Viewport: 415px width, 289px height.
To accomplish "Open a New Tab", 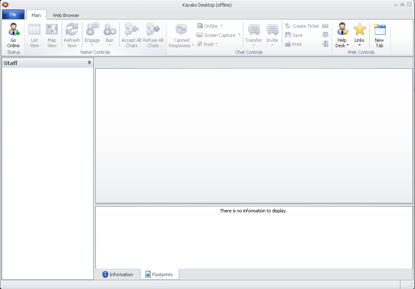I will [x=379, y=31].
